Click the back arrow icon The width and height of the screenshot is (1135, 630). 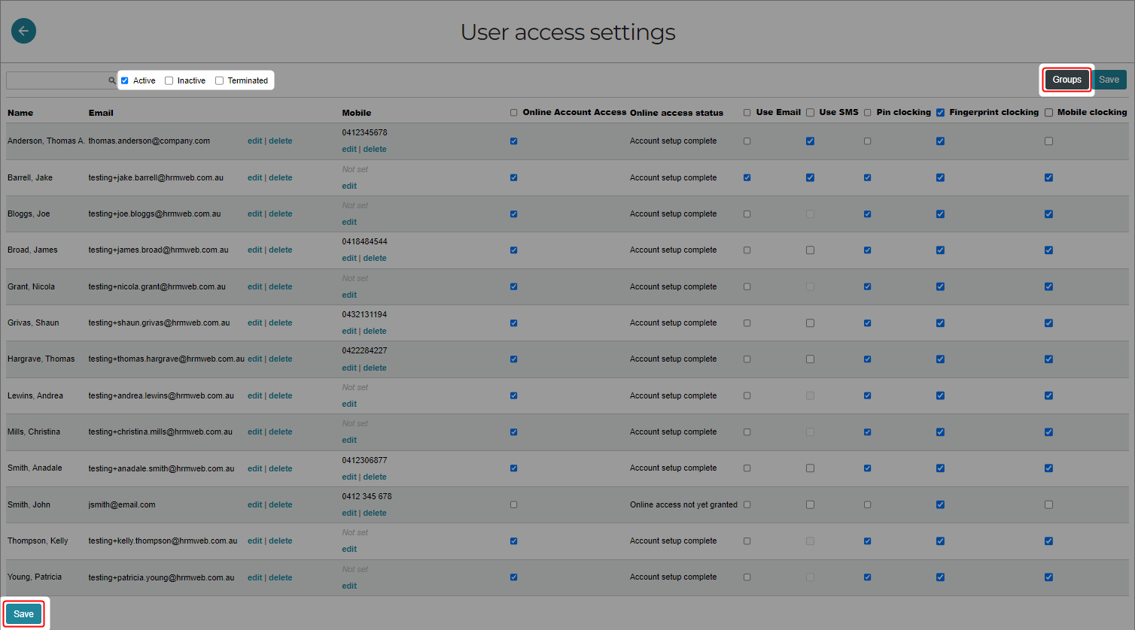click(23, 31)
